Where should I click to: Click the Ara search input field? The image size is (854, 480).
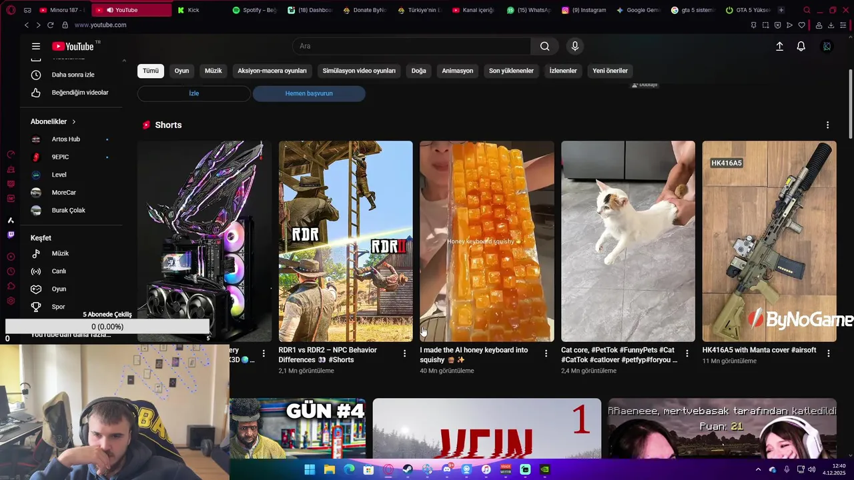[x=412, y=46]
